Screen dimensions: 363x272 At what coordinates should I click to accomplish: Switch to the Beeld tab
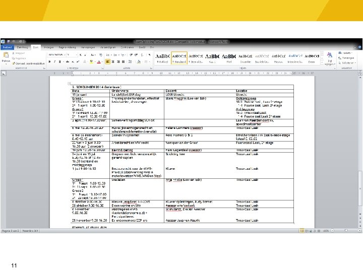pos(142,47)
